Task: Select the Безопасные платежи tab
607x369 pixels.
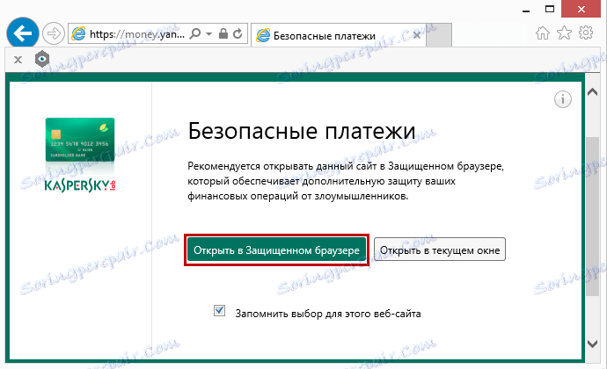Action: pyautogui.click(x=339, y=36)
